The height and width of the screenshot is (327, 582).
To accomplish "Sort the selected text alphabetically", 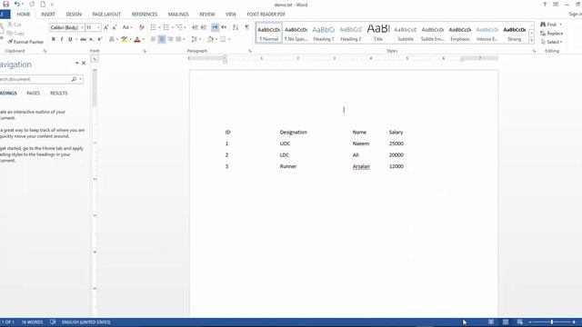I will pos(236,27).
